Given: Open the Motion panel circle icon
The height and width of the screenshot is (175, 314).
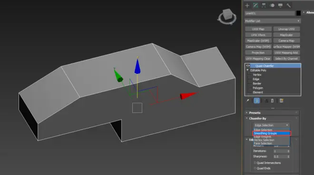Looking at the screenshot, I should click(x=272, y=5).
